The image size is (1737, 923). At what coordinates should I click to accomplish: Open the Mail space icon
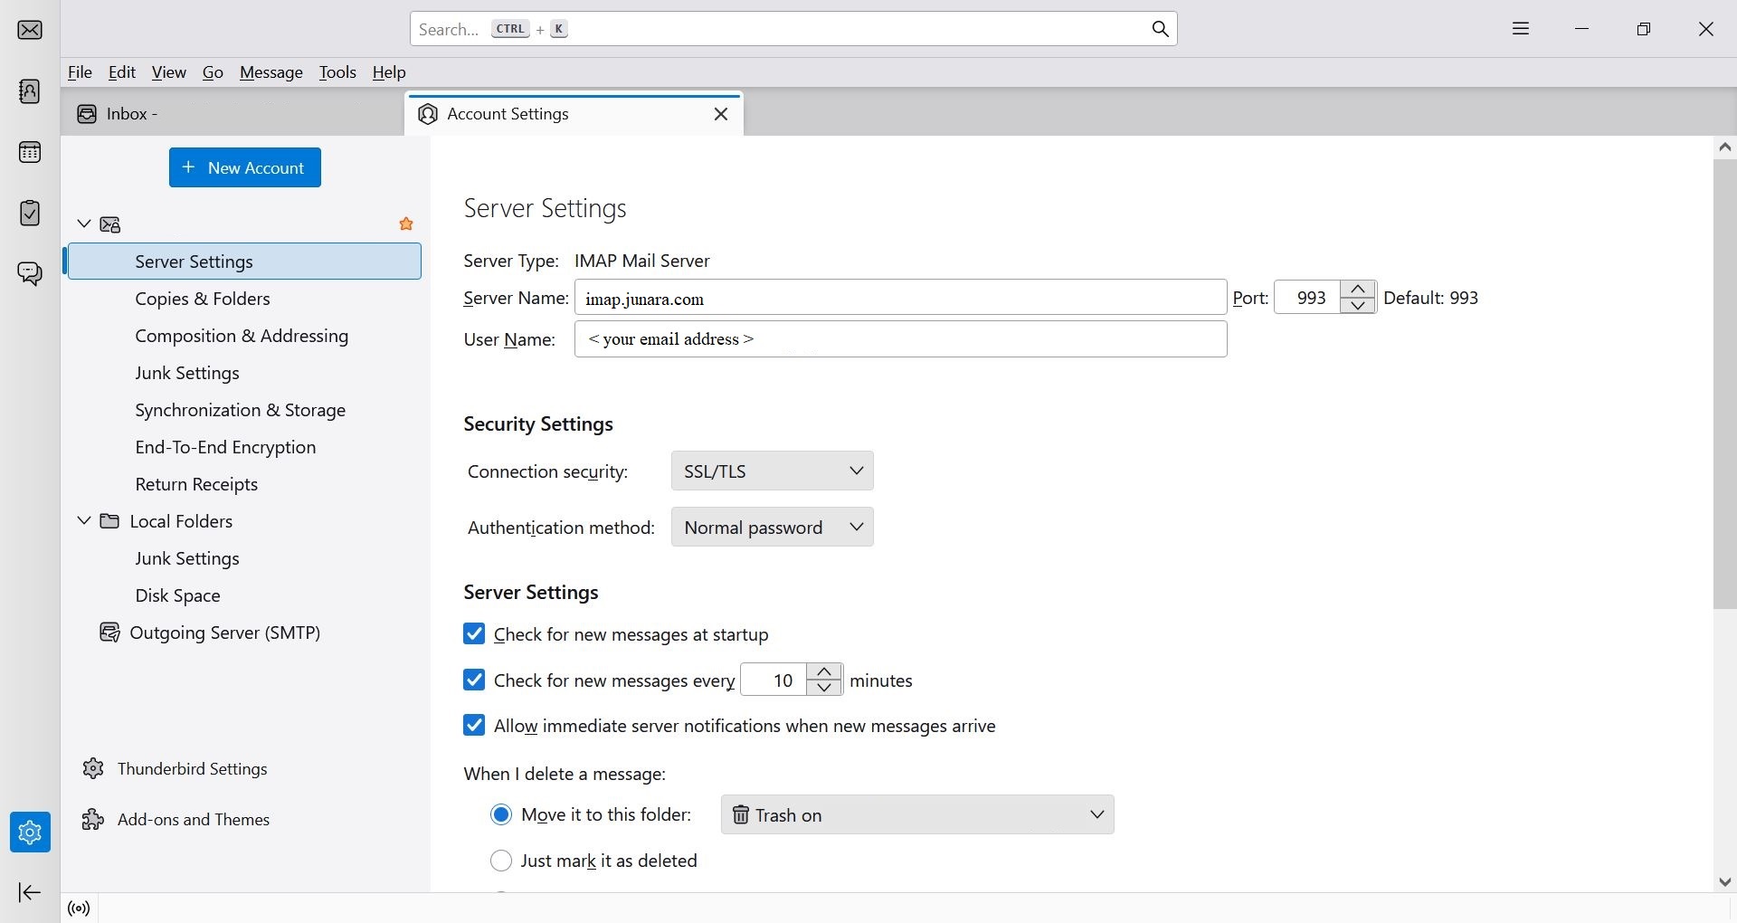click(x=30, y=30)
